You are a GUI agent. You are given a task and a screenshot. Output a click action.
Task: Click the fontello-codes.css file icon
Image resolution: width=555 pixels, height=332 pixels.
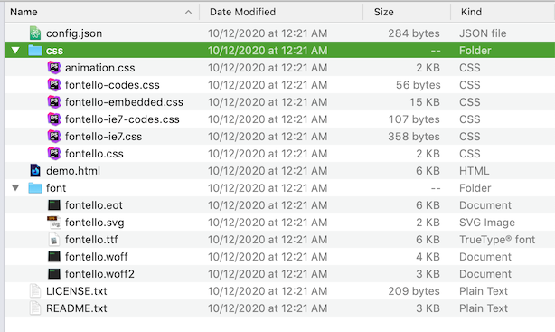(54, 85)
